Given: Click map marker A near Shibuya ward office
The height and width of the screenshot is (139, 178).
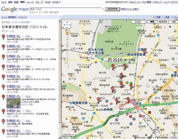Looking at the screenshot, I should point(121,76).
